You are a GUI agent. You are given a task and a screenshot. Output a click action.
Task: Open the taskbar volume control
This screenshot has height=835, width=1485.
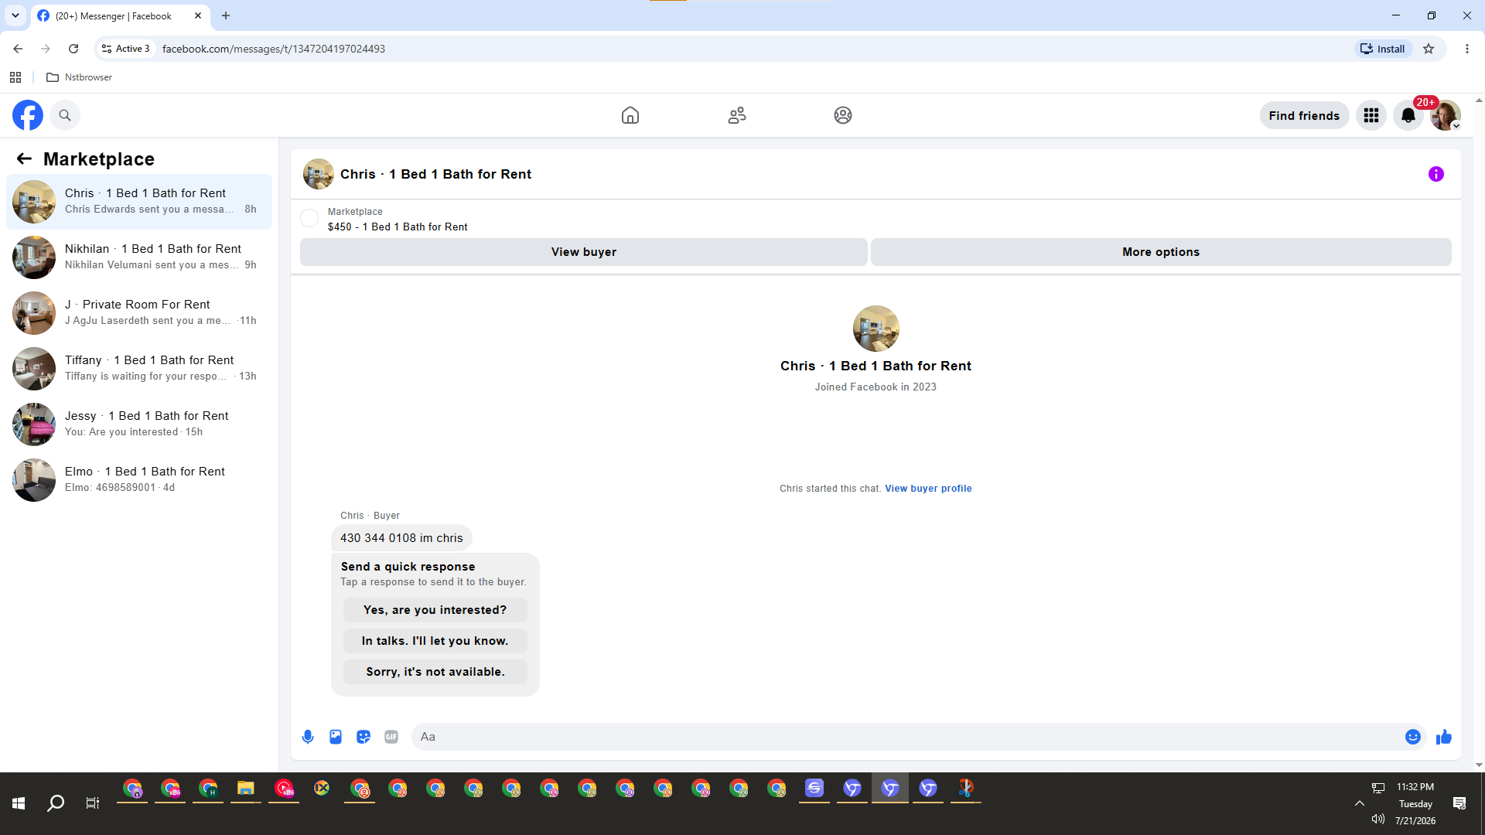coord(1377,820)
